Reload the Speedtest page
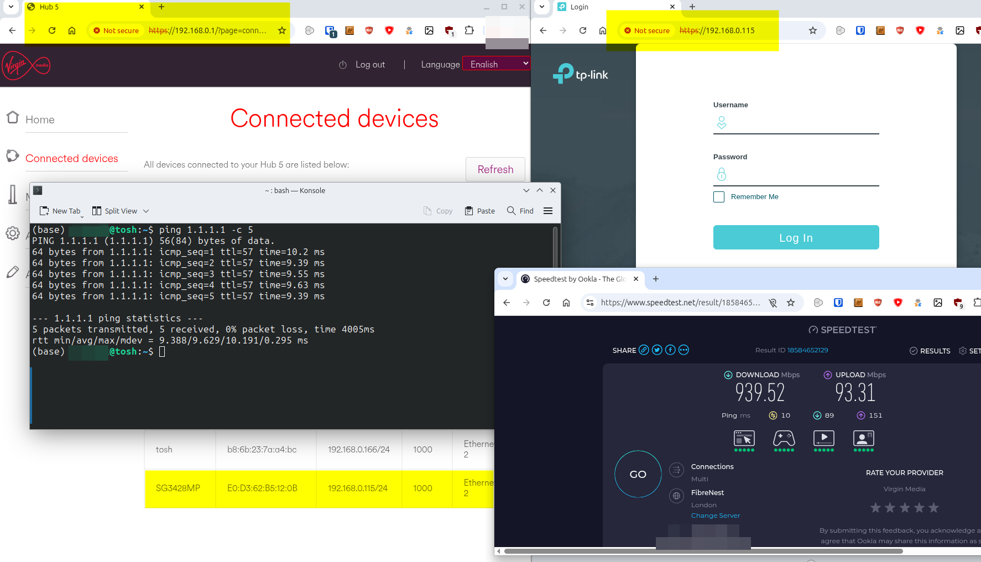Viewport: 981px width, 562px height. (546, 303)
